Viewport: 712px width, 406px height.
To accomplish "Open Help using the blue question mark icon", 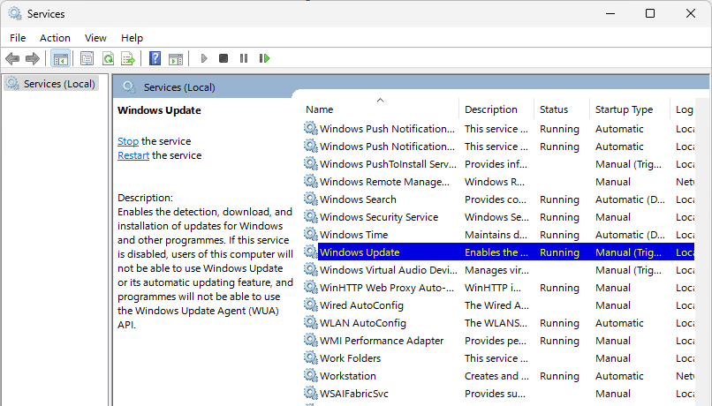I will 155,58.
